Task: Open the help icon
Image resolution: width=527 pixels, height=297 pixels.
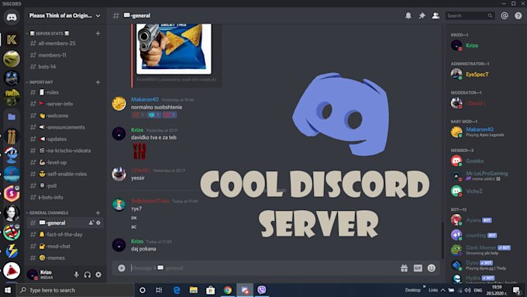Action: click(518, 16)
